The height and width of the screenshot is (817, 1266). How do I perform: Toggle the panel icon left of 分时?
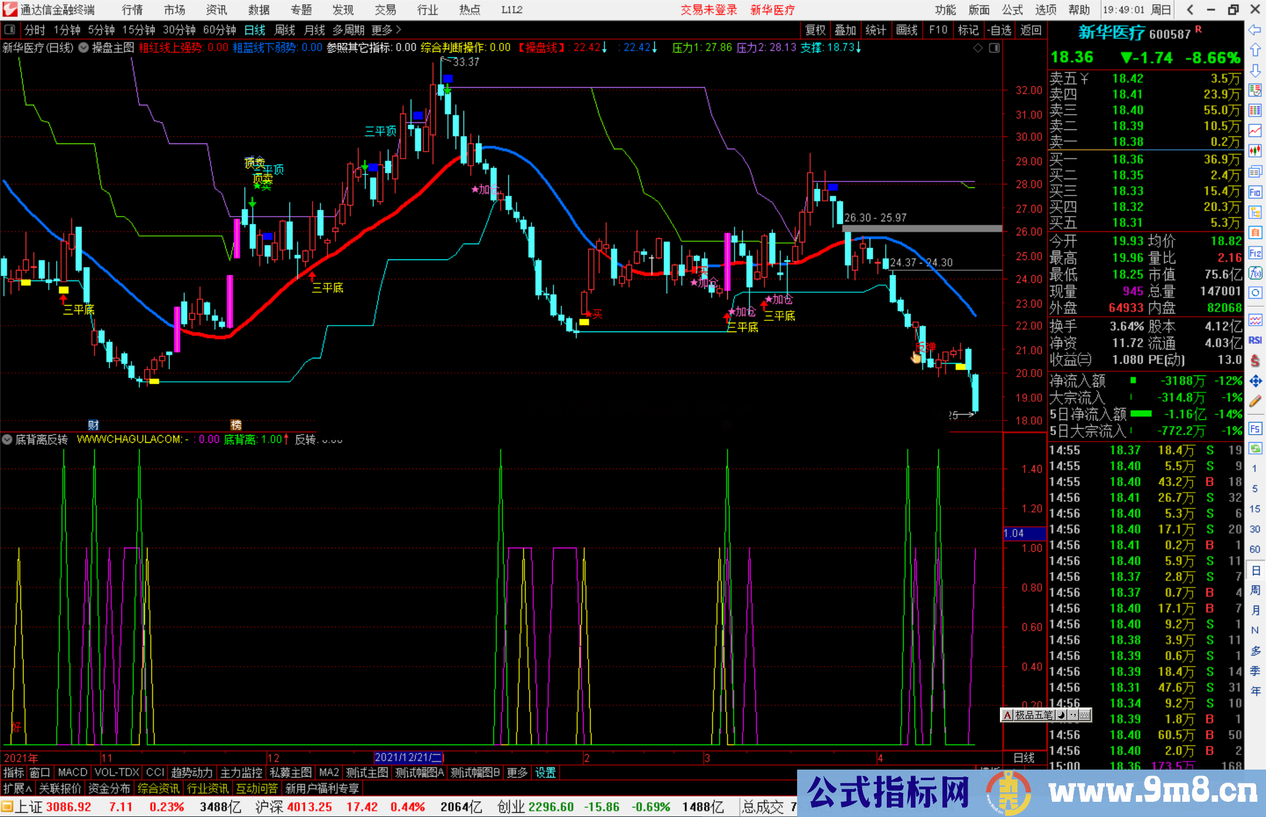click(10, 30)
